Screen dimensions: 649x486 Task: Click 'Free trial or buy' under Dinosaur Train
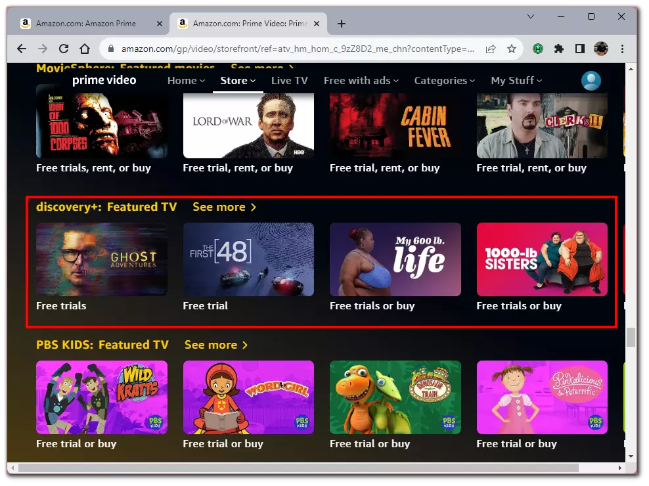370,444
